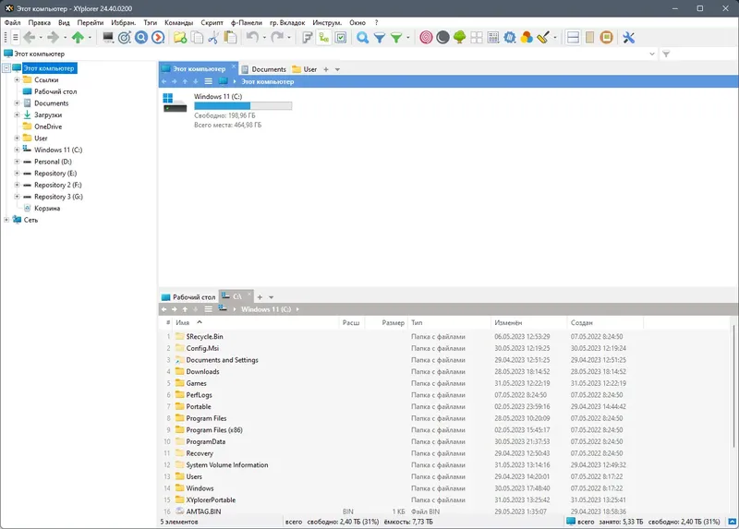Switch to Рабочий стол tab in lower pane

point(188,297)
